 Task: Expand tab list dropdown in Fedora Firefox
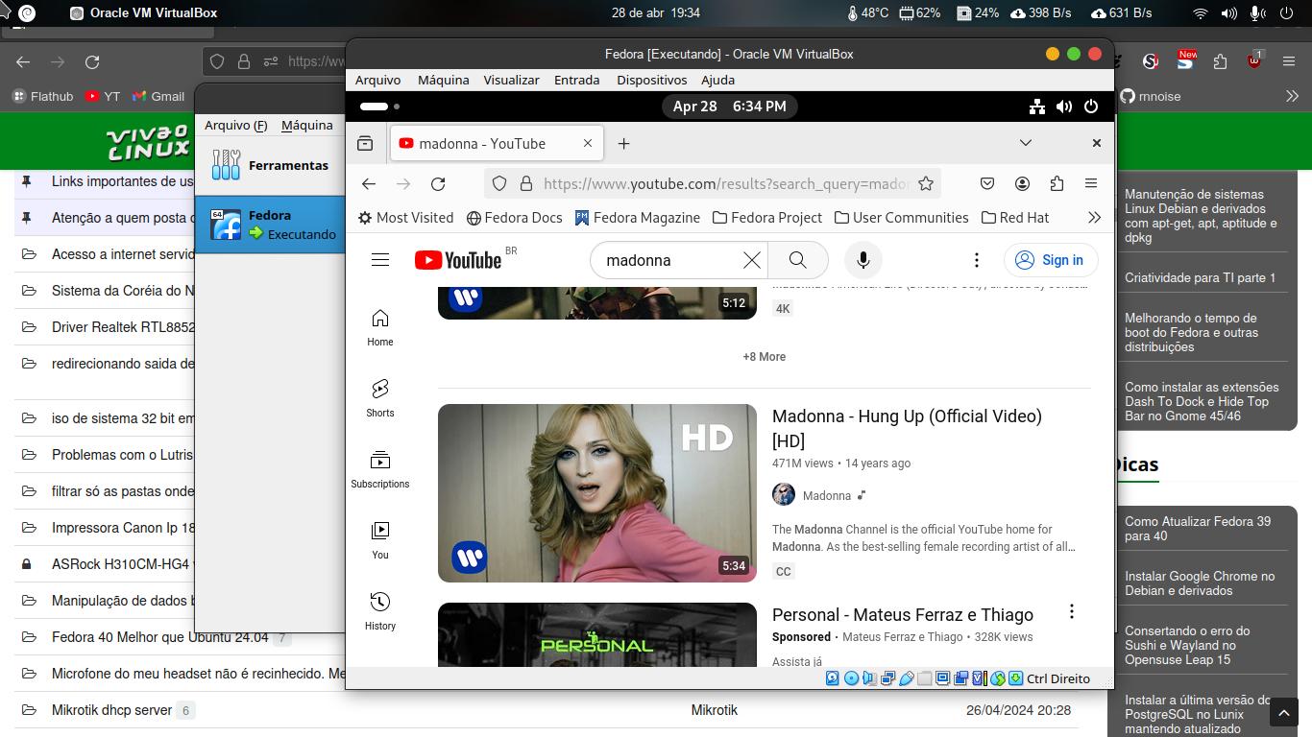click(1026, 143)
